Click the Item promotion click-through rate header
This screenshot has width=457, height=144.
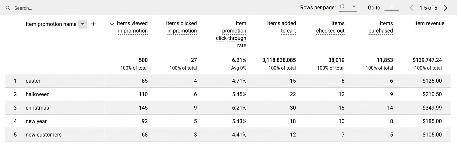[x=231, y=34]
